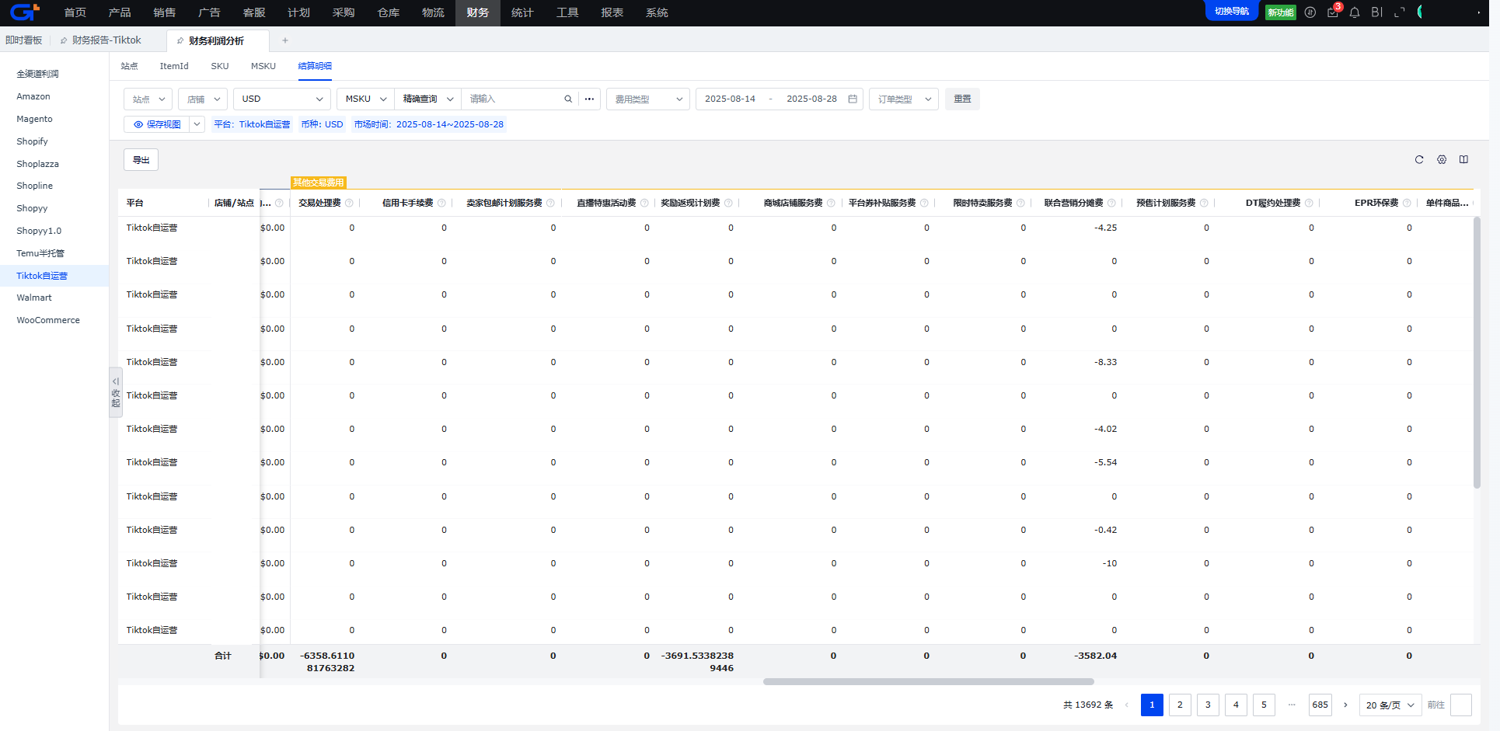Click help icon beside 商城店铺服务费
This screenshot has height=731, width=1500.
831,203
